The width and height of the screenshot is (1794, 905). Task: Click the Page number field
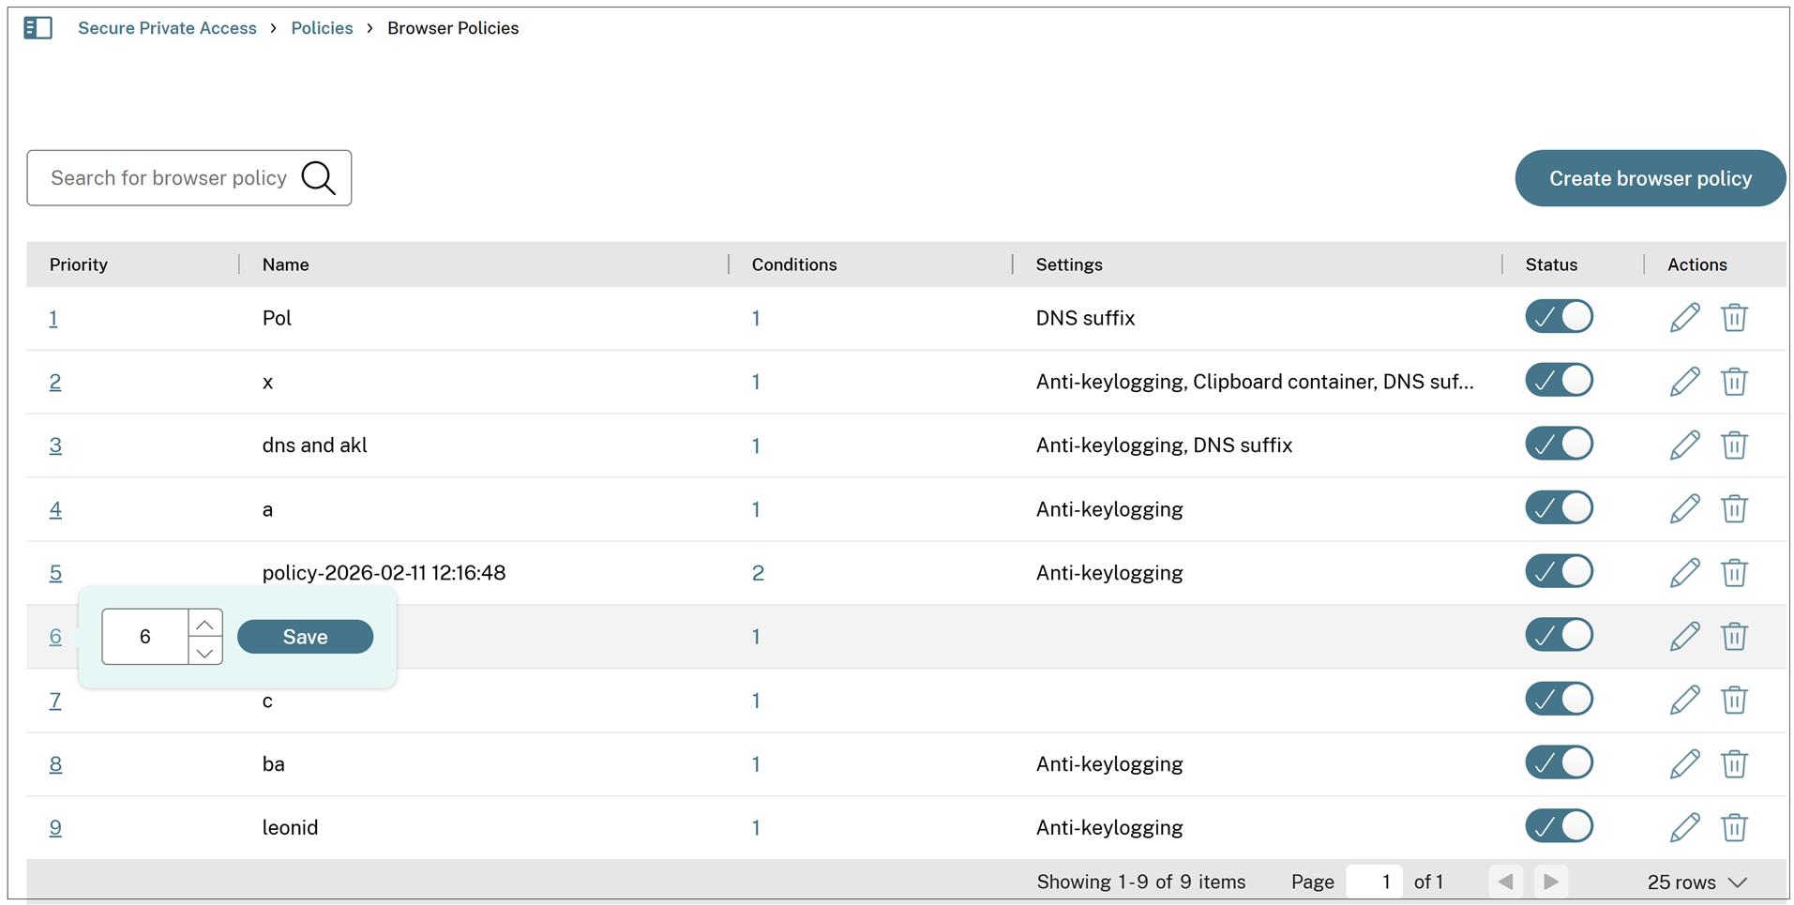(x=1374, y=882)
